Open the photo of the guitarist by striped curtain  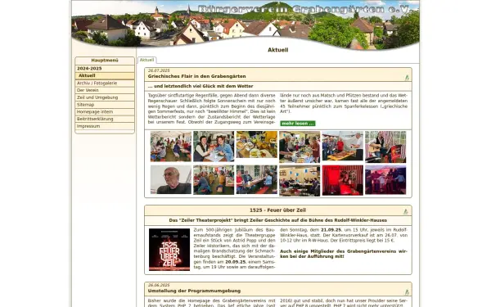pyautogui.click(x=385, y=147)
